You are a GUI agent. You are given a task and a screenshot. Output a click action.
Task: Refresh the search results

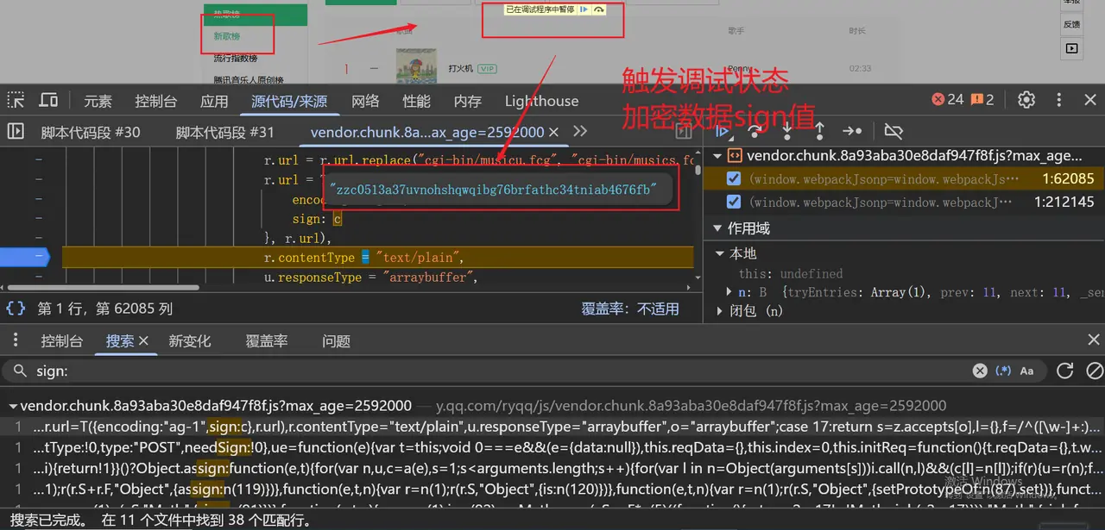[1065, 371]
